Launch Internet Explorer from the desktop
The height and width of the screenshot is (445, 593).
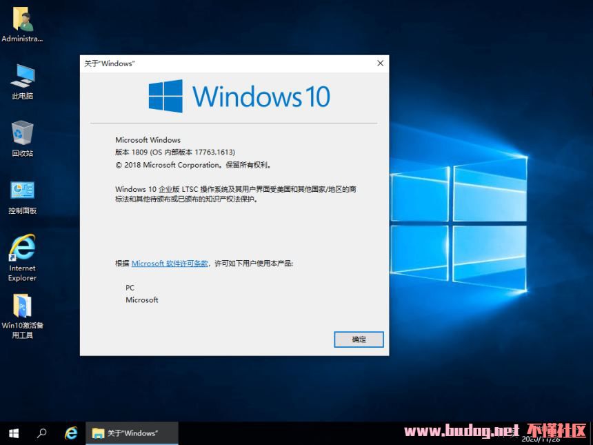click(22, 258)
